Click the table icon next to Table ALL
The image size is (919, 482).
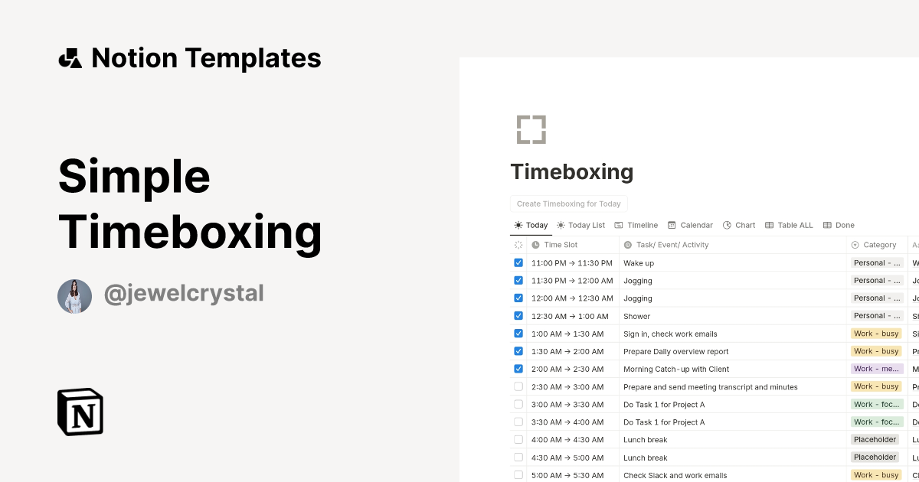click(x=770, y=225)
